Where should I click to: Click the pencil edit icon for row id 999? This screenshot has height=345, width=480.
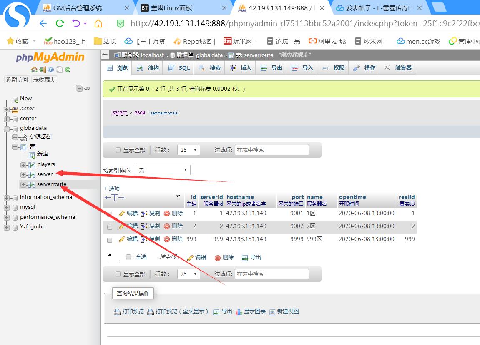pyautogui.click(x=122, y=239)
